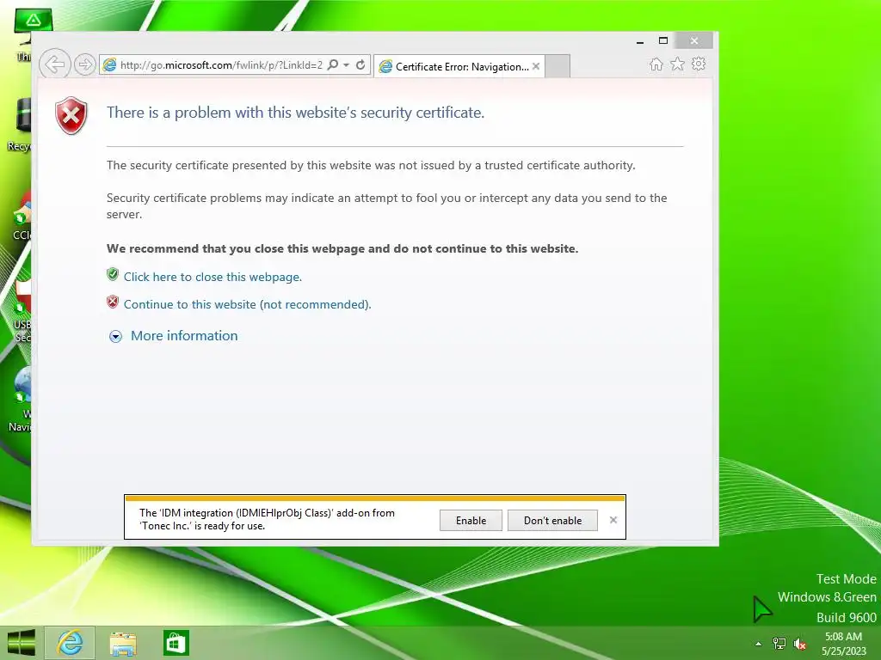Click Internet Explorer in the taskbar
Screen dimensions: 881x660
[x=70, y=643]
